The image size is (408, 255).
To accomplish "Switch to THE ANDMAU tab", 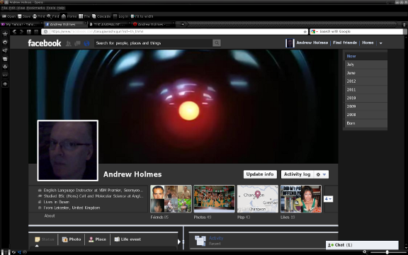I will coord(110,24).
